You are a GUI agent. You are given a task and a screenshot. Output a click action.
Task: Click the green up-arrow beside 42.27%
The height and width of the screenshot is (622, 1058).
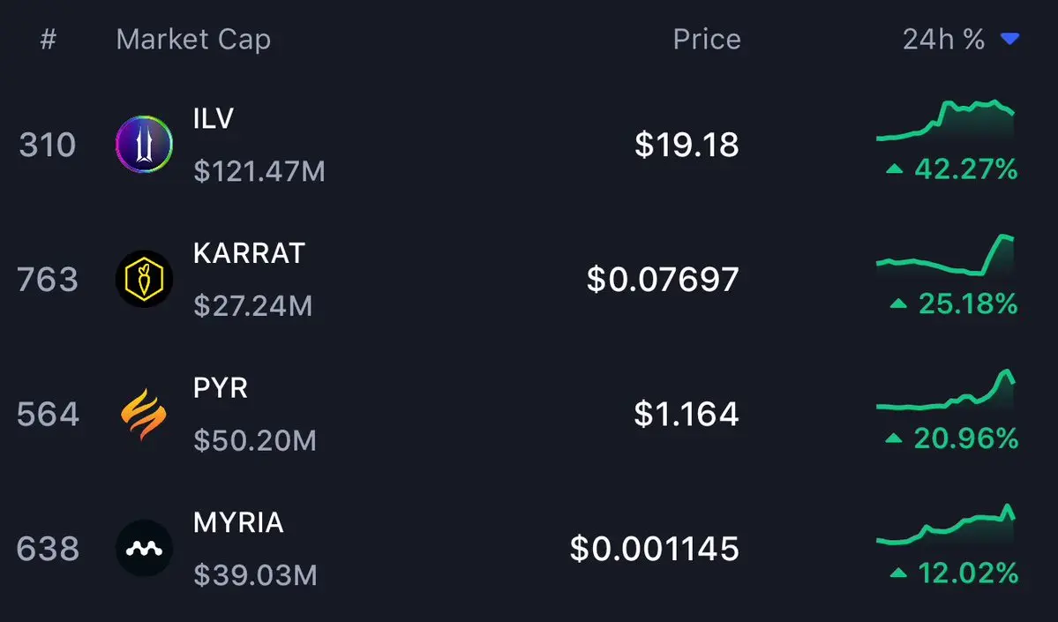(x=894, y=169)
